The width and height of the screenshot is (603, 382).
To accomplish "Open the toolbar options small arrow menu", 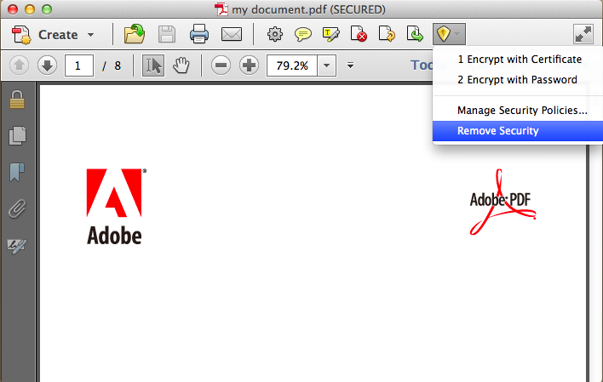I will [350, 66].
